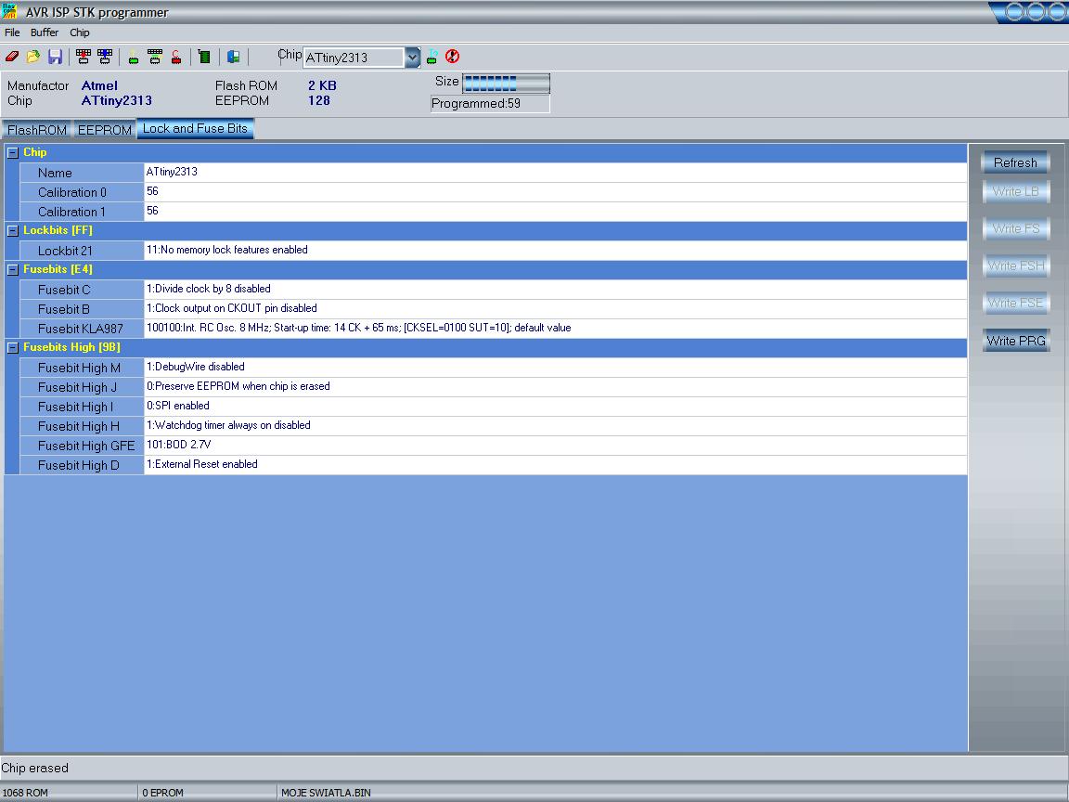Collapse the Fusebits High [9B] section
This screenshot has height=802, width=1069.
(12, 348)
